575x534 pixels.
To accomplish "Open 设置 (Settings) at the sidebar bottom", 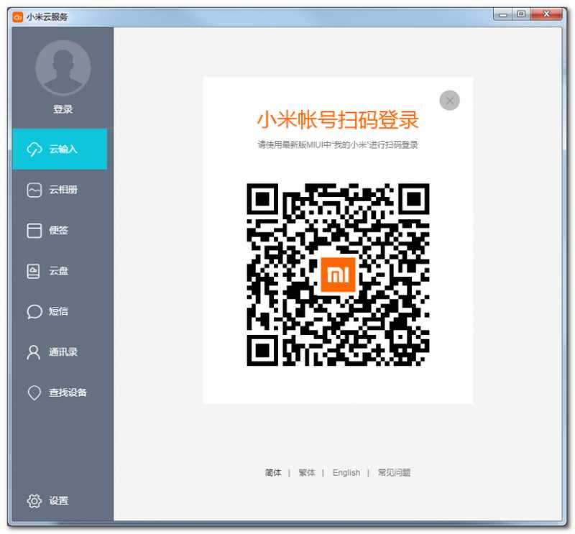I will click(32, 501).
